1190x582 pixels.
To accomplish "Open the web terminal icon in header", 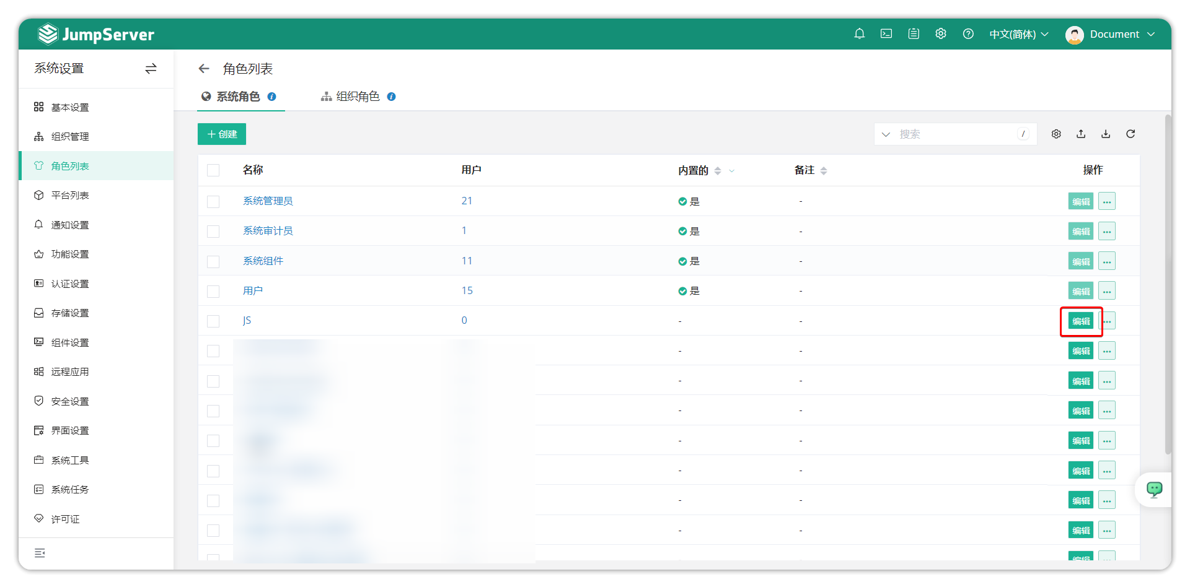I will click(x=886, y=34).
